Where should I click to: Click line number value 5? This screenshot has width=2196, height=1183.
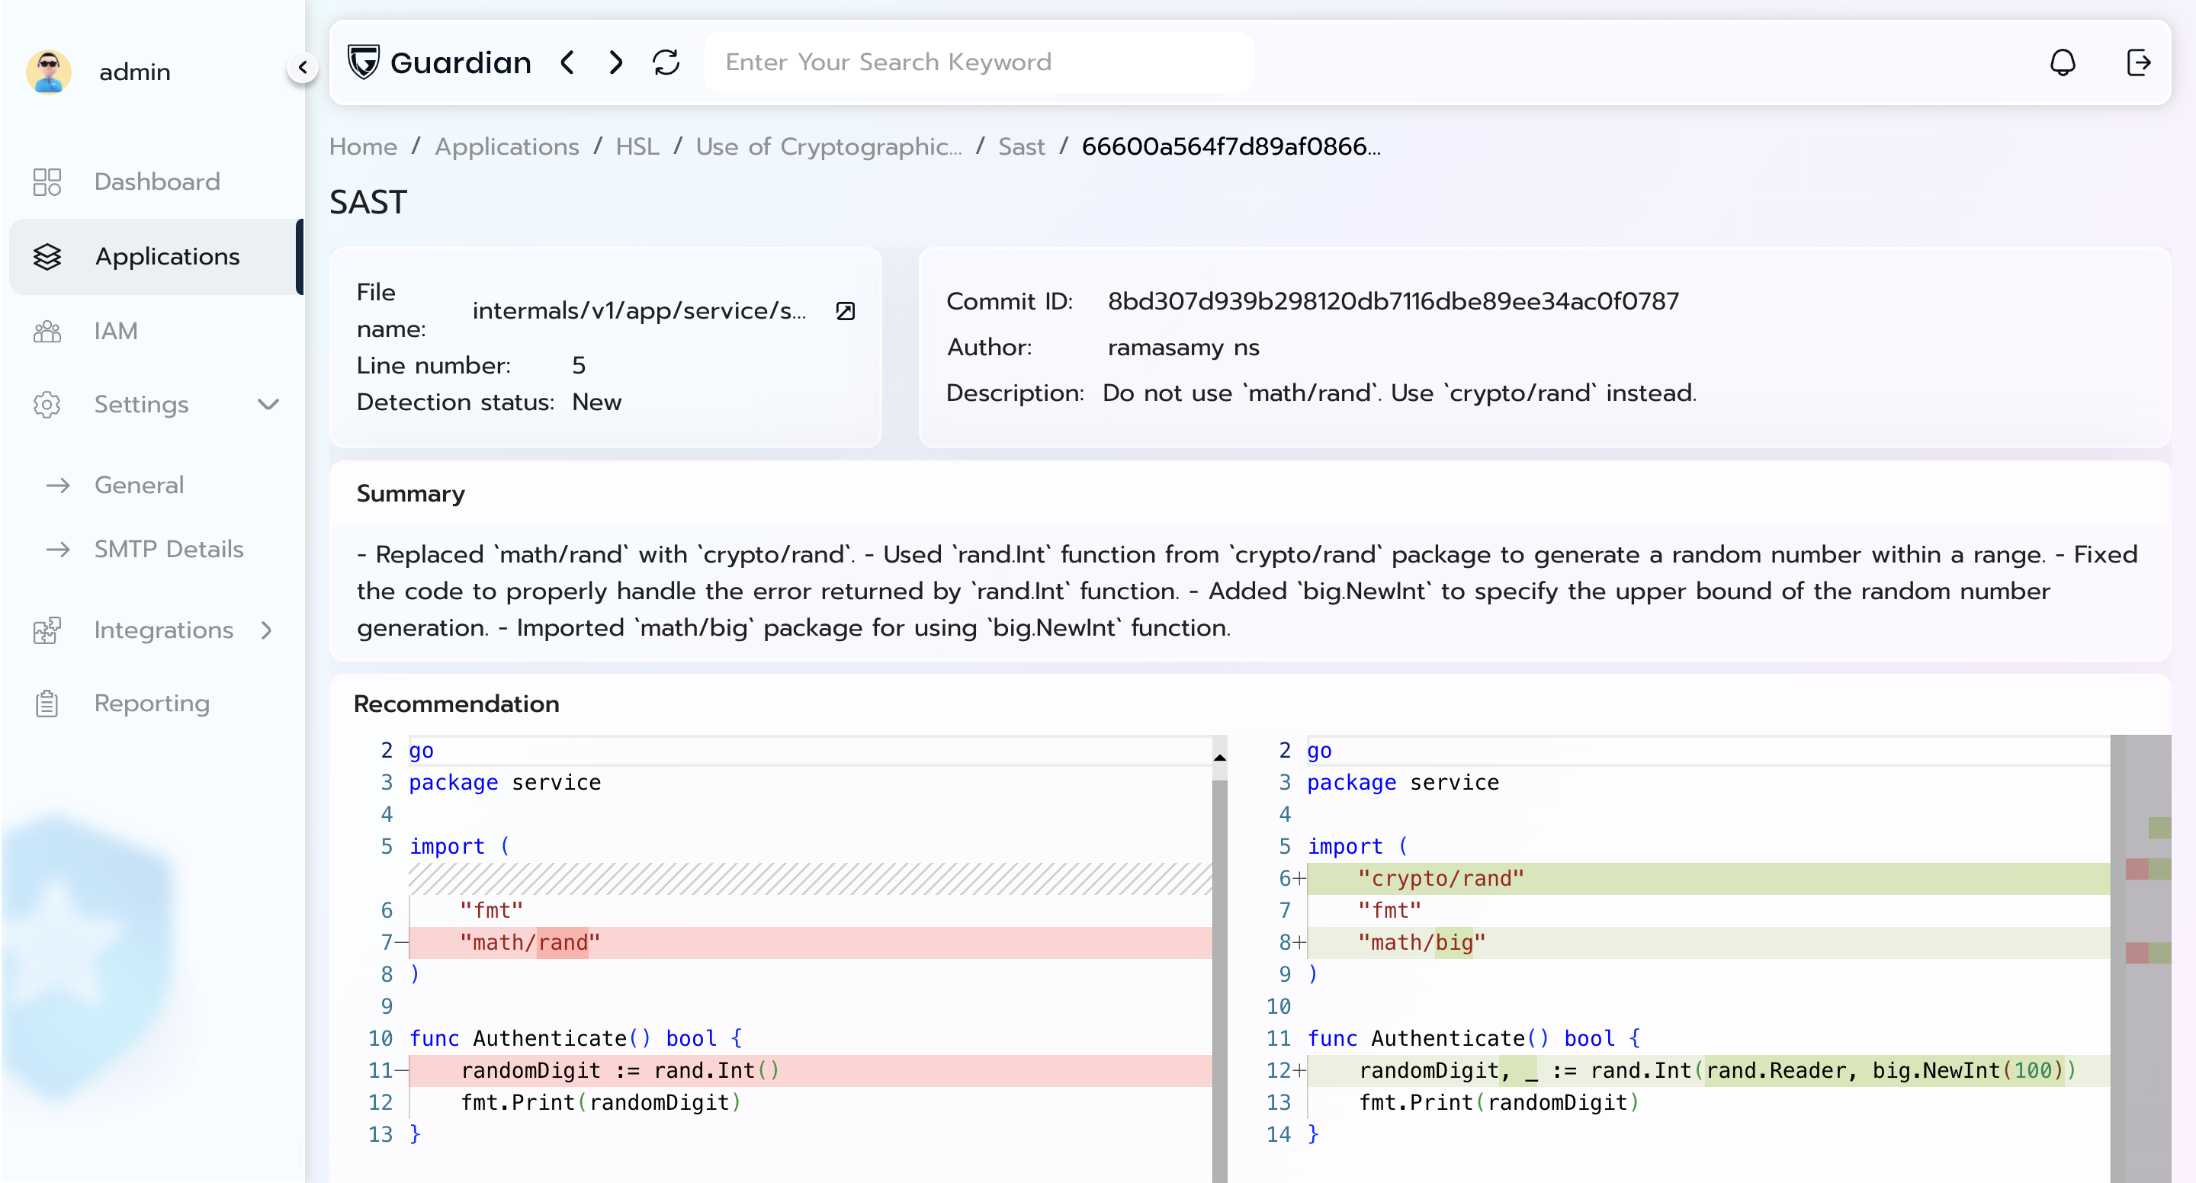579,366
